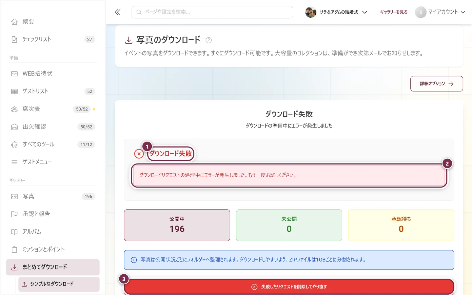The image size is (472, 295).
Task: Click the clipboard icon beside ミッションとポイント
Action: click(x=14, y=250)
